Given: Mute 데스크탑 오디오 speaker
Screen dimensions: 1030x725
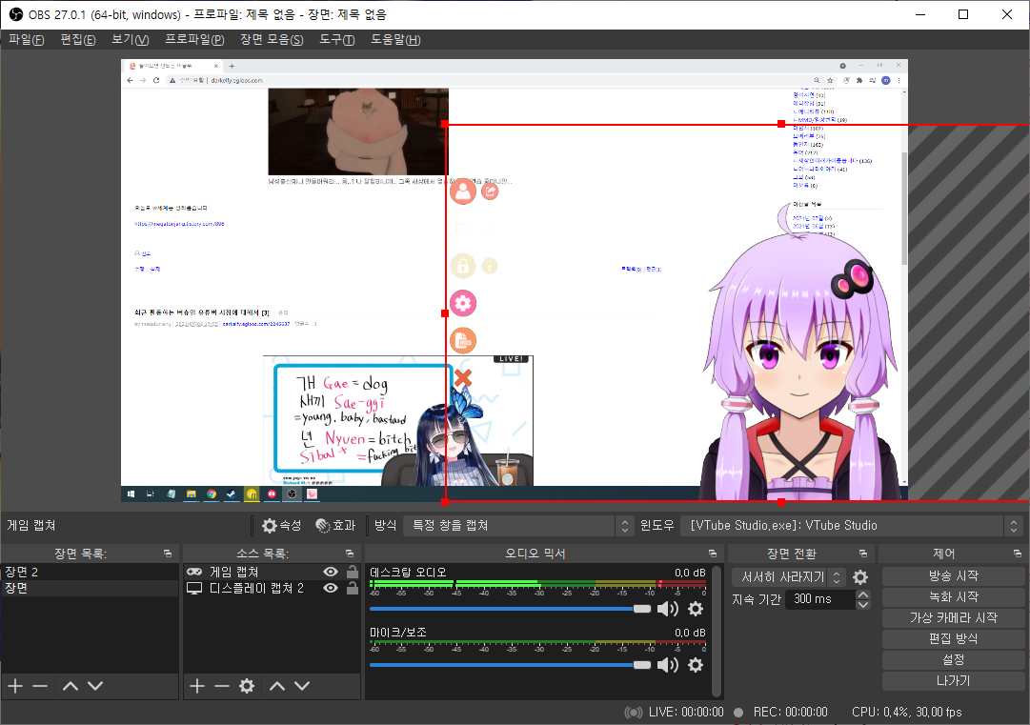Looking at the screenshot, I should click(x=667, y=609).
